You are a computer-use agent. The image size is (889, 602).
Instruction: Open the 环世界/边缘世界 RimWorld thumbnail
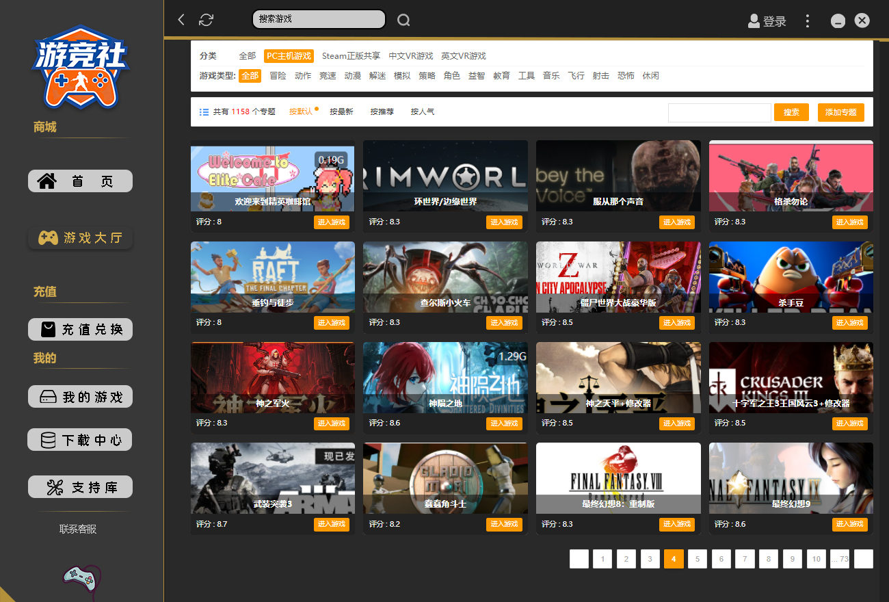point(445,177)
